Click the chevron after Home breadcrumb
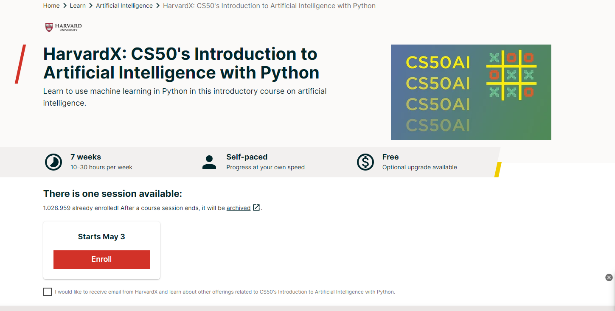Image resolution: width=615 pixels, height=311 pixels. [x=65, y=6]
